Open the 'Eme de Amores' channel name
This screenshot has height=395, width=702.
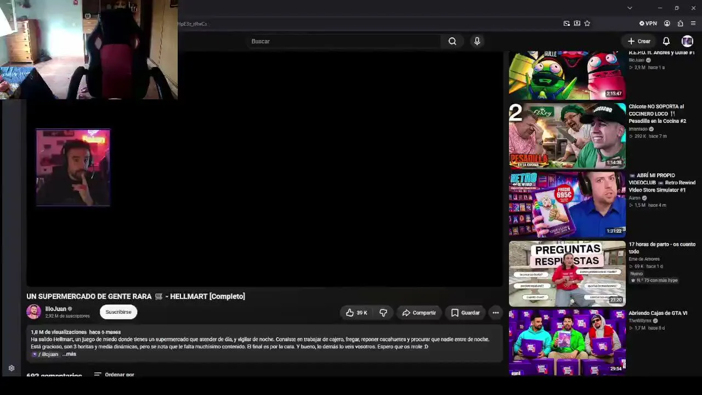644,259
